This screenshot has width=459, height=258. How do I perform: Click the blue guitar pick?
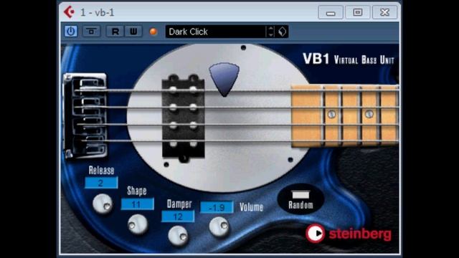(x=224, y=79)
